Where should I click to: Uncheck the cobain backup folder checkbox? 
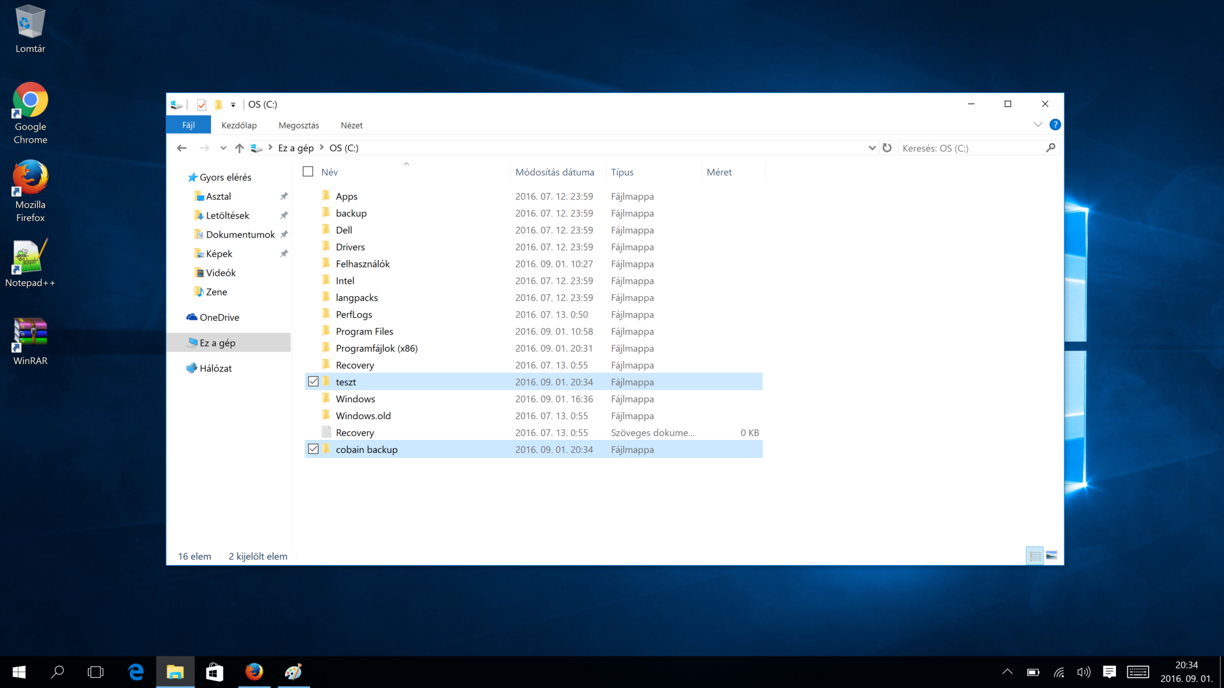point(313,449)
